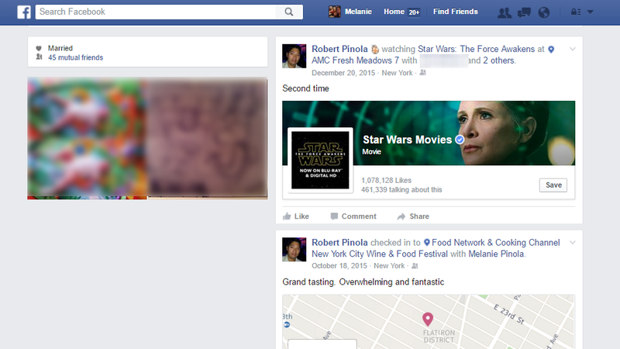Click the 20+ notification badge beside Home

coord(414,12)
